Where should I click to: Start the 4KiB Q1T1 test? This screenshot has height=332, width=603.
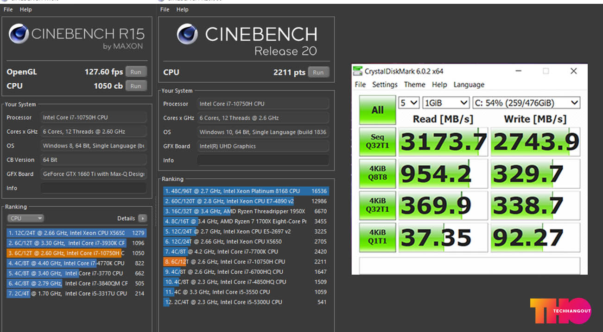coord(377,238)
